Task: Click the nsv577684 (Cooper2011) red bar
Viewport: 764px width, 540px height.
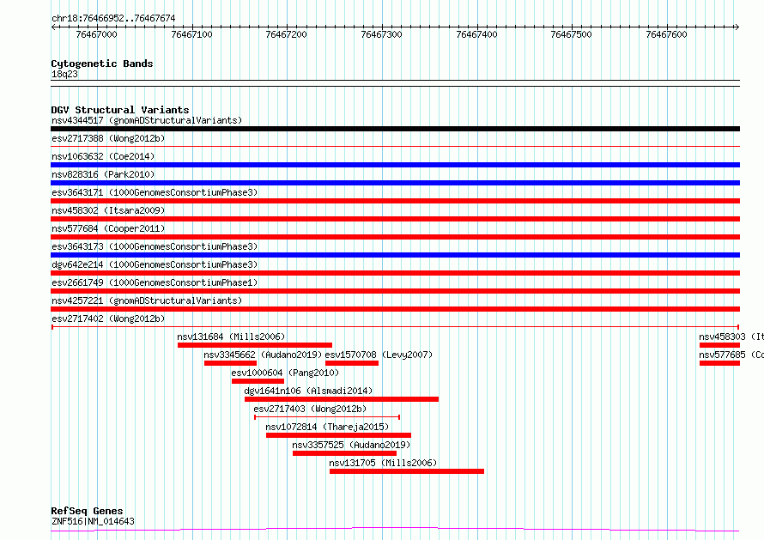Action: (x=395, y=237)
